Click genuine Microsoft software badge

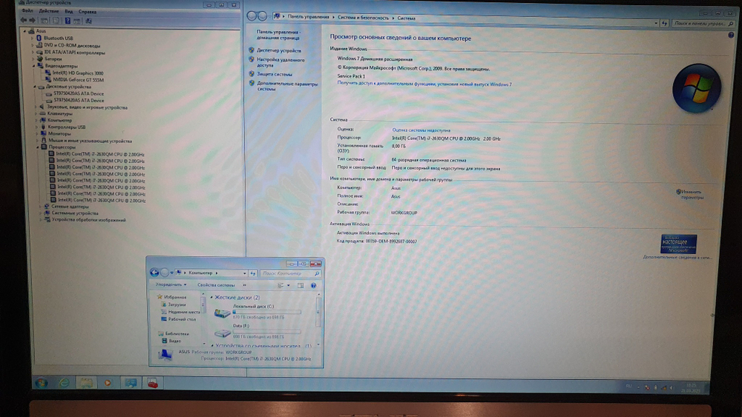(679, 244)
